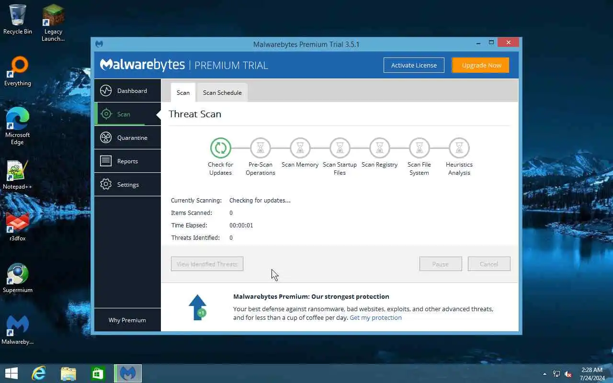Open the Store app in taskbar
Image resolution: width=613 pixels, height=383 pixels.
click(98, 373)
